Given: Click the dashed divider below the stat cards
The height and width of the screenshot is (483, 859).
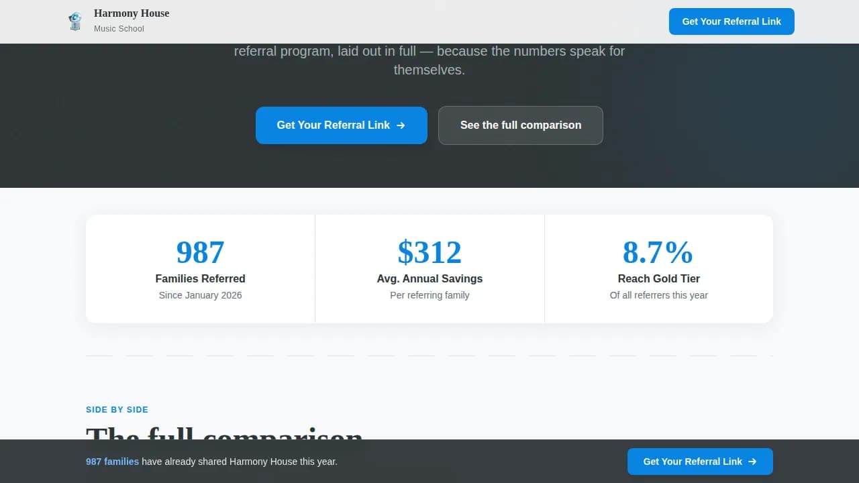Looking at the screenshot, I should 429,354.
